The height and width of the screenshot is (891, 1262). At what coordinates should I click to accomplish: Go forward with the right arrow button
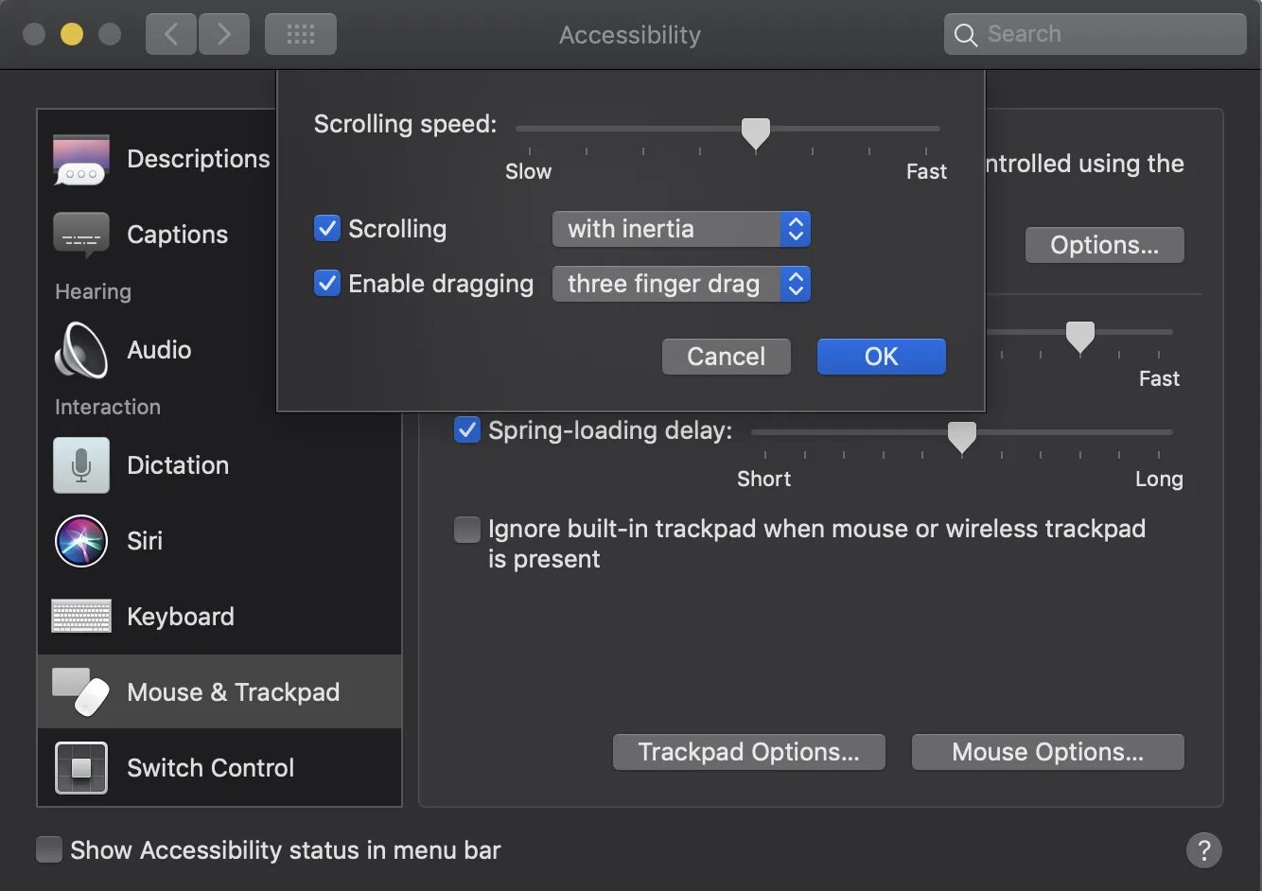[x=224, y=35]
